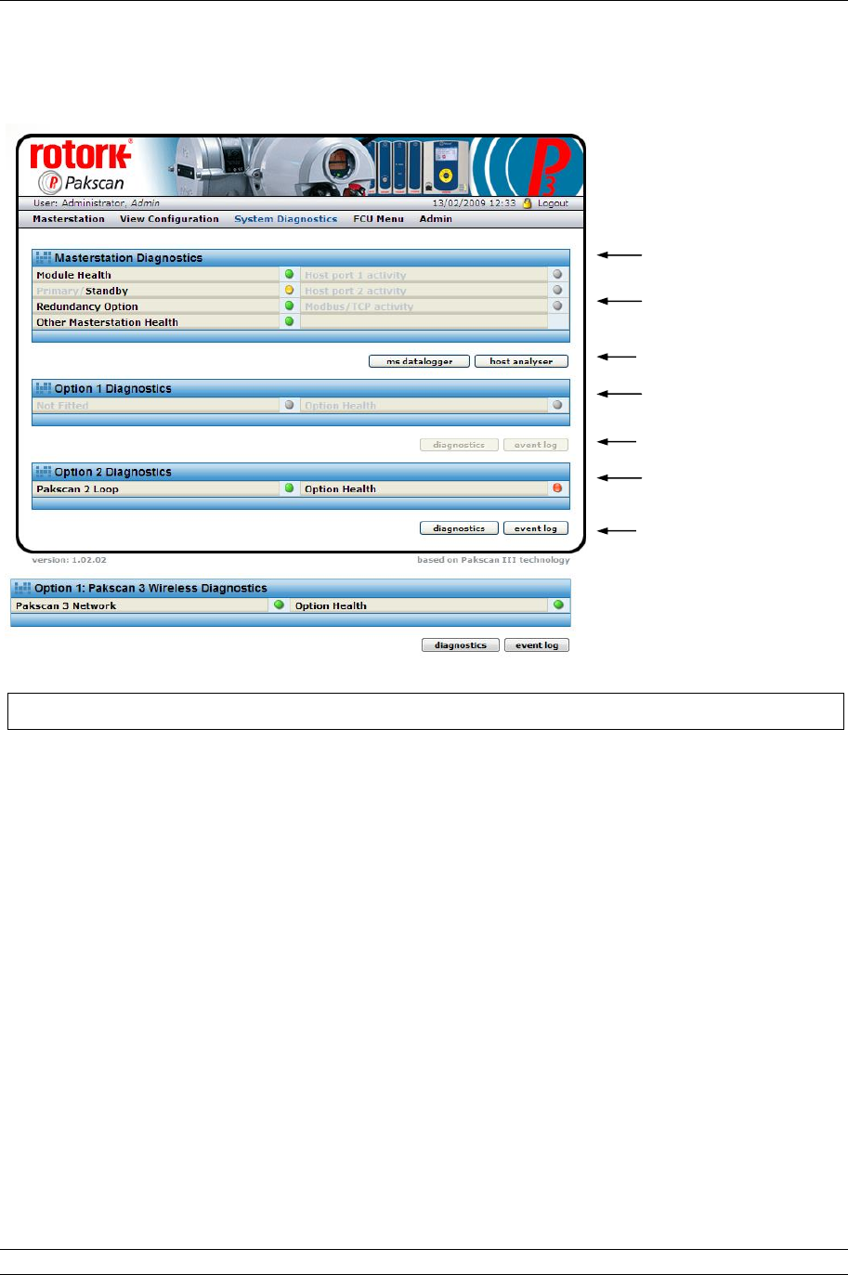The image size is (848, 1275).
Task: Click the rotork logo
Action: tap(81, 154)
